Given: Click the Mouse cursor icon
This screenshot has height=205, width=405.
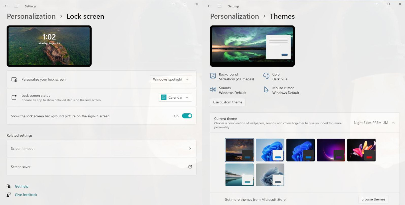Looking at the screenshot, I should [266, 90].
